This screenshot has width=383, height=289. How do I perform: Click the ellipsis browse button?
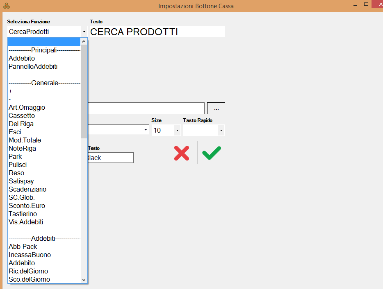(216, 108)
